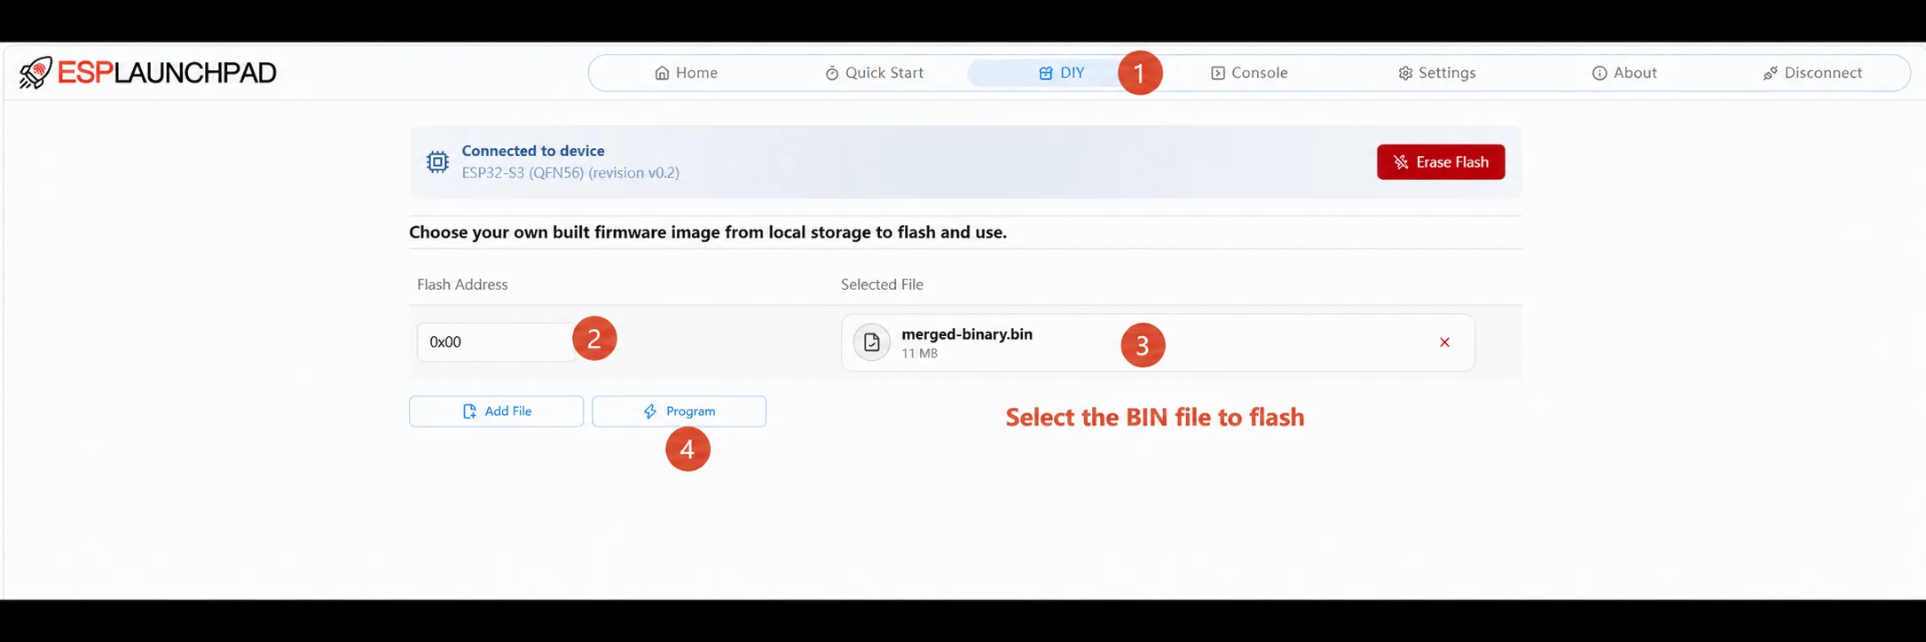Remove merged-binary.bin with the red X
The width and height of the screenshot is (1926, 642).
click(x=1444, y=342)
